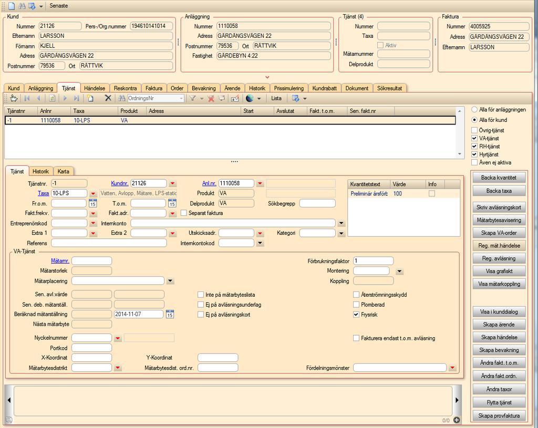Check Inte på mätarbyteslista checkbox
Viewport: 538px width, 428px height.
(x=201, y=295)
